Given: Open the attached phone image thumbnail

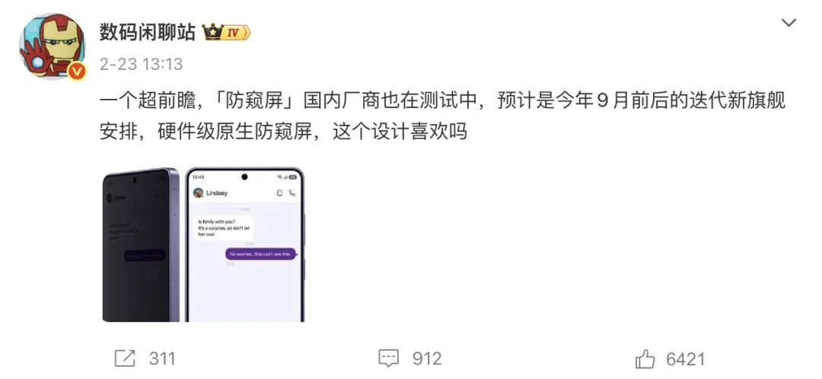Looking at the screenshot, I should click(x=203, y=244).
